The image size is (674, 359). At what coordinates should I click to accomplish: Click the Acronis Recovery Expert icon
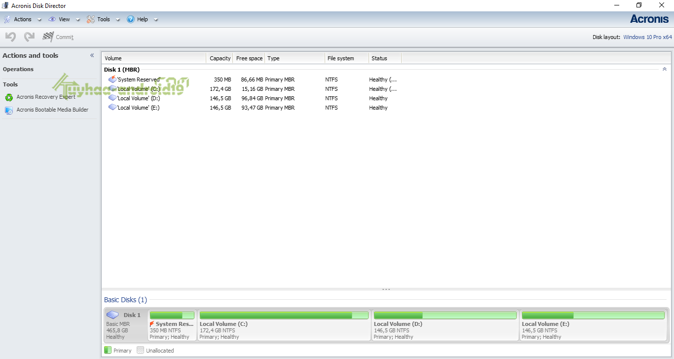(x=9, y=97)
